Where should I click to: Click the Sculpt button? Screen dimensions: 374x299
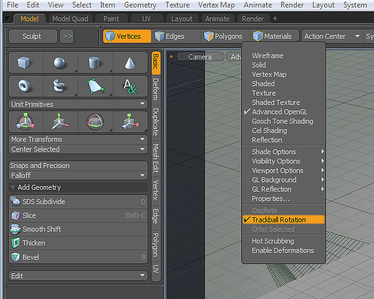33,36
